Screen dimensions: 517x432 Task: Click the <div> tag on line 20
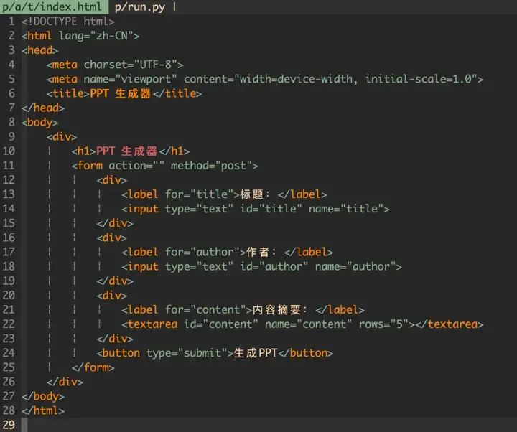111,295
